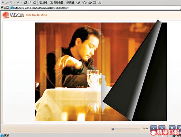Click the magnifier zoom-in button in reader
This screenshot has width=181, height=137.
tap(172, 128)
